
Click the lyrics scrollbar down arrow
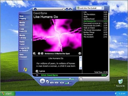(x=81, y=68)
